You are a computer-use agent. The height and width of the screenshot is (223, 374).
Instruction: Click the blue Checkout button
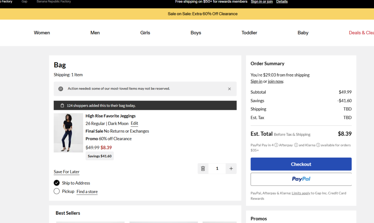click(301, 164)
